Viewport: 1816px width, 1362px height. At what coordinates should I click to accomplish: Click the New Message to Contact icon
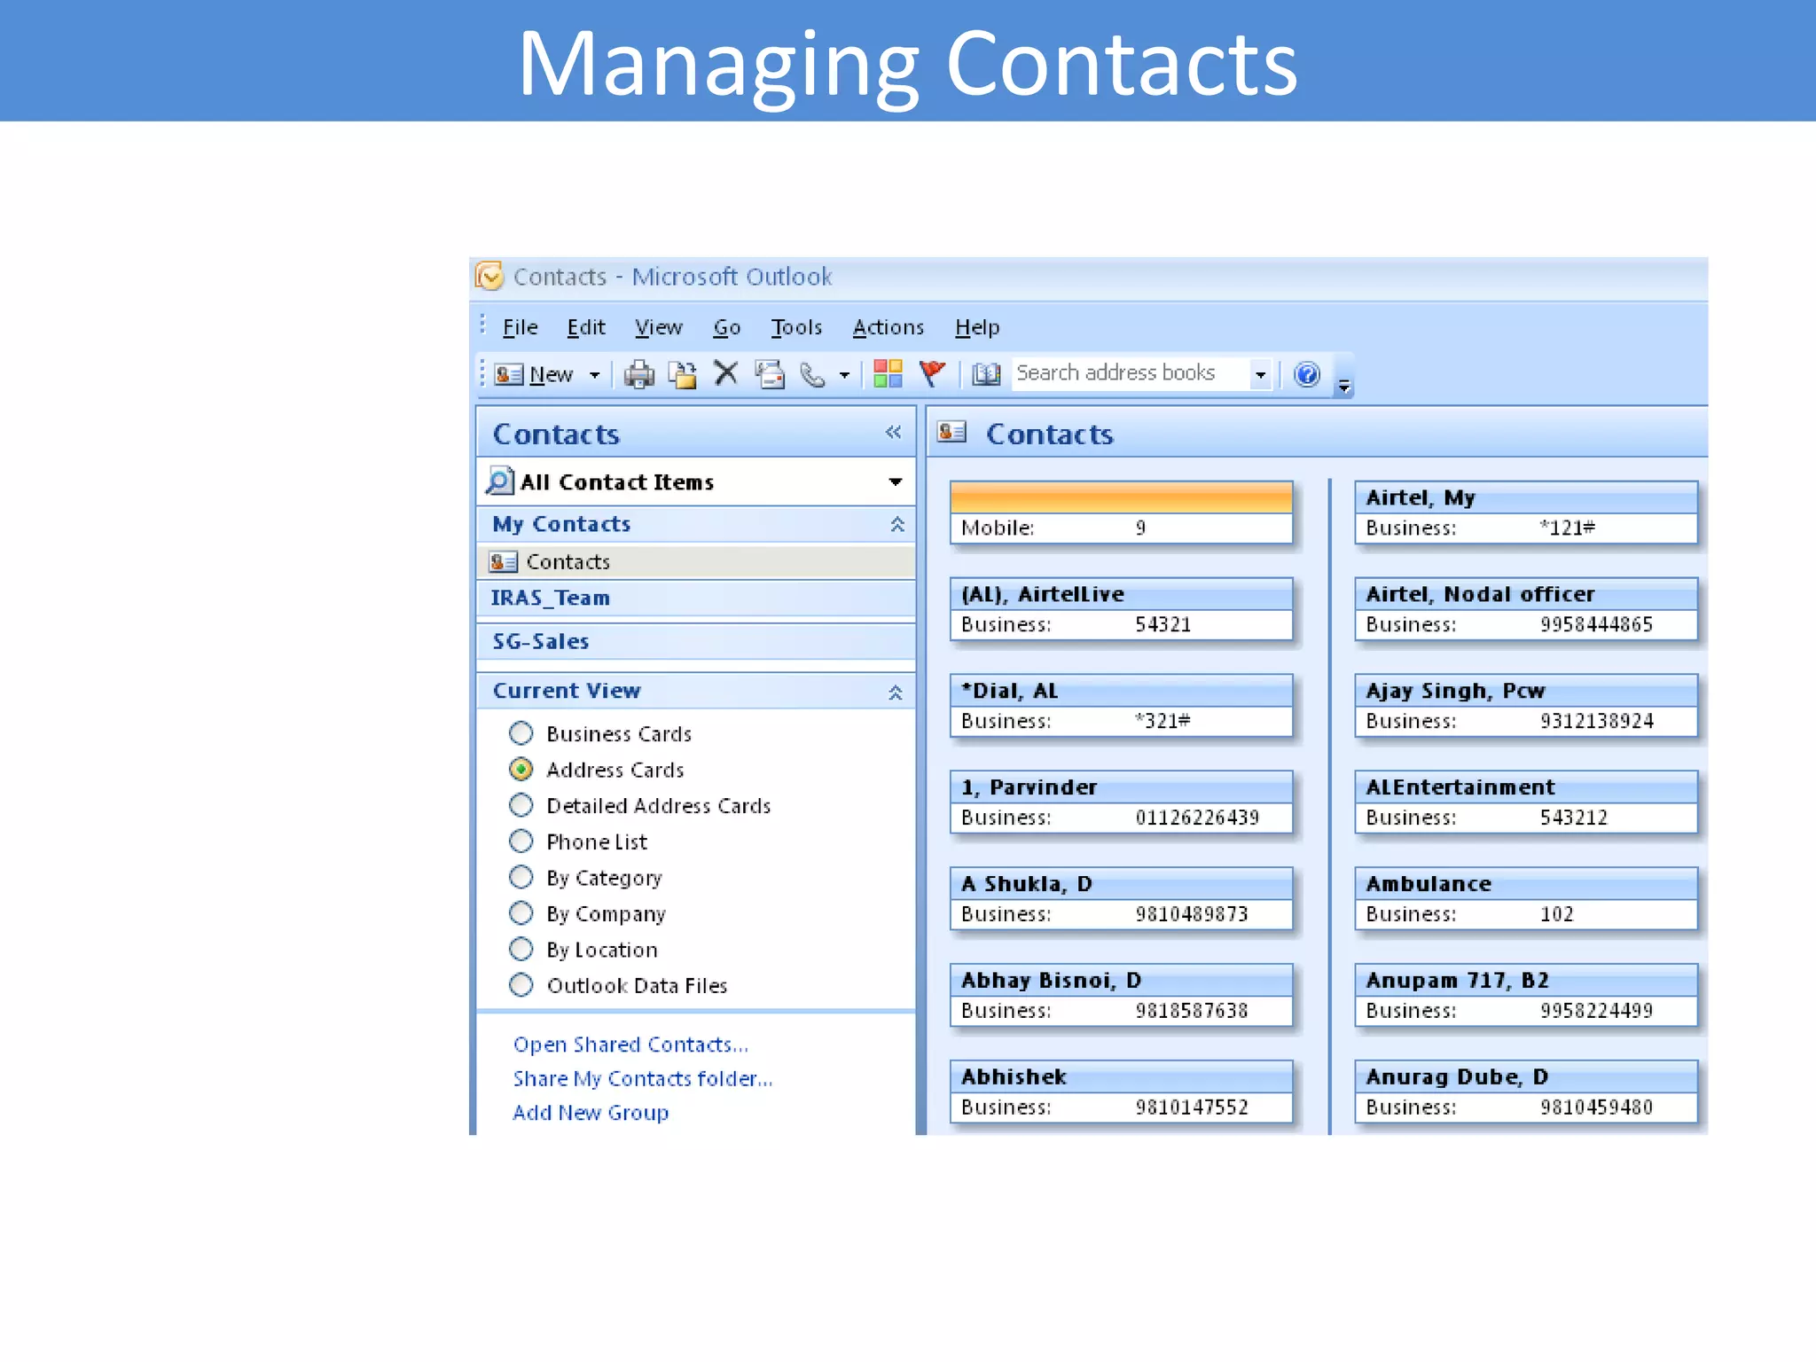pos(770,374)
